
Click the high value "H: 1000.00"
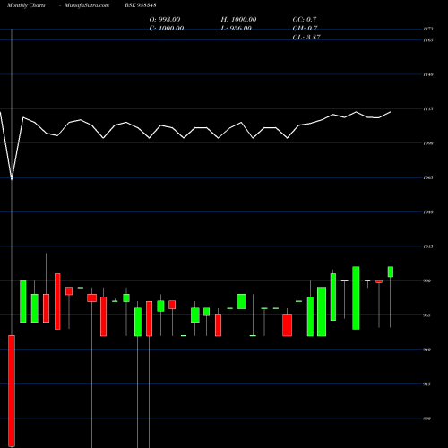click(238, 19)
